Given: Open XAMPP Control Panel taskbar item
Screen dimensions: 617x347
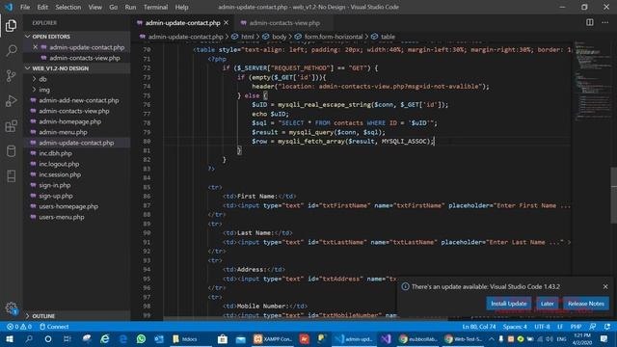Looking at the screenshot, I should [x=273, y=338].
